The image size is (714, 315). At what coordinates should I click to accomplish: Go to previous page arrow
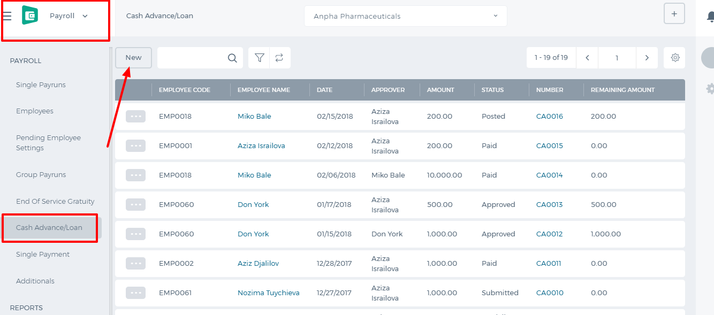coord(587,58)
